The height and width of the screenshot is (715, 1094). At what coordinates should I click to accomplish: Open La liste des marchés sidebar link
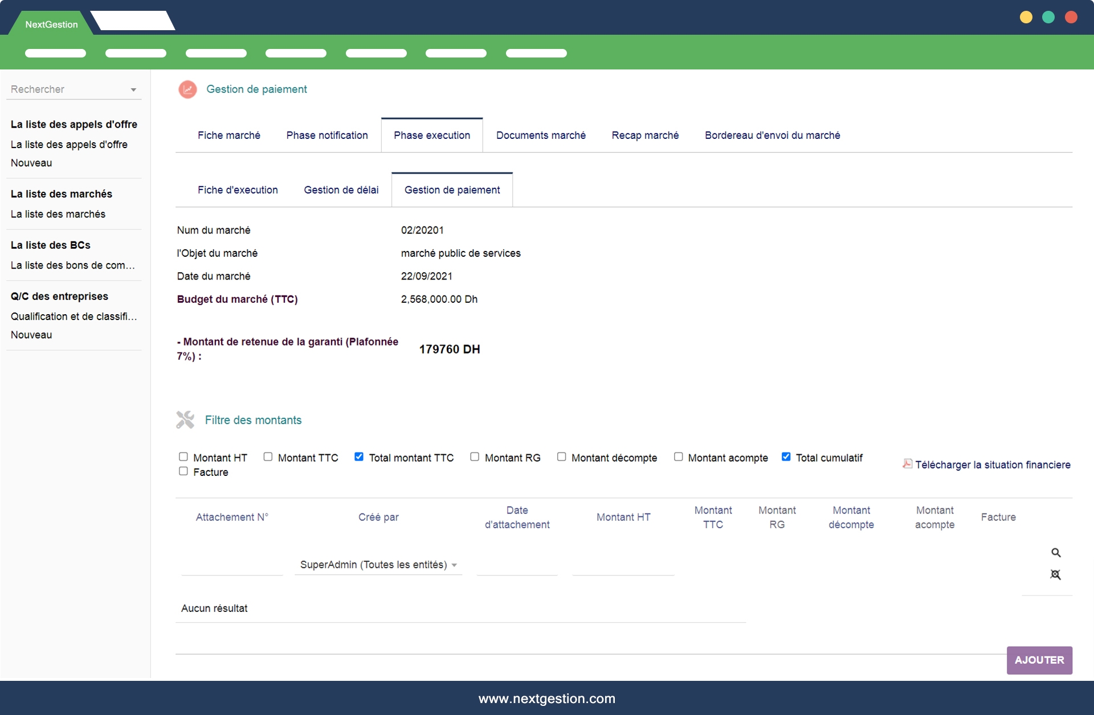point(58,214)
